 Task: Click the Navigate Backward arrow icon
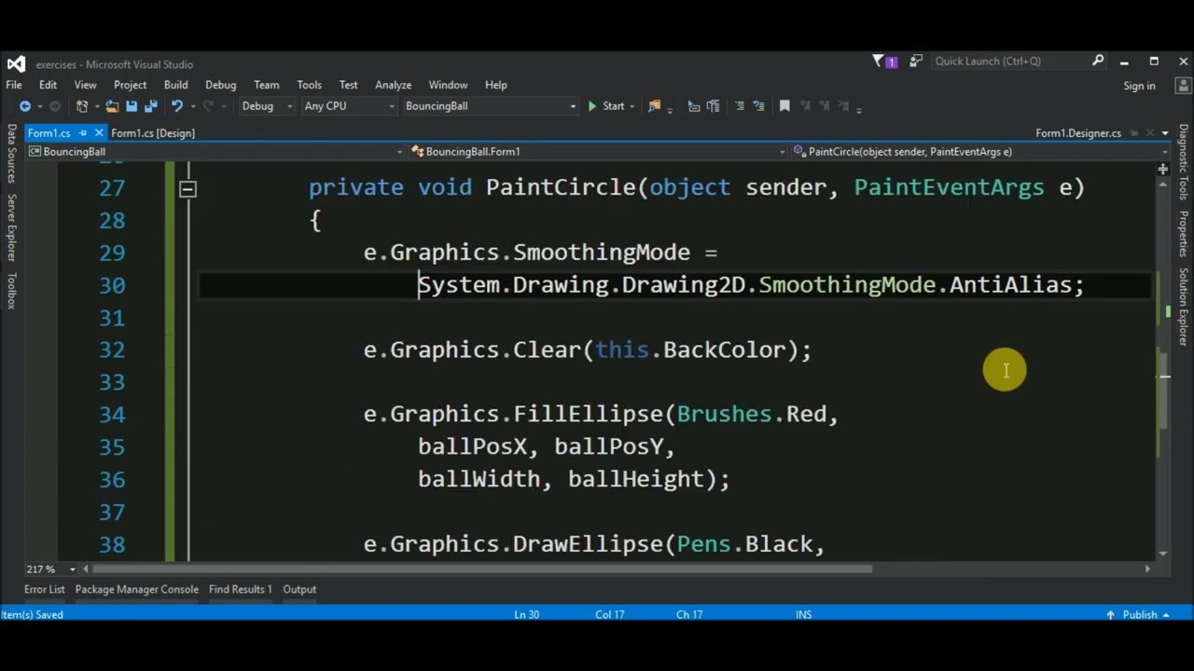coord(25,106)
